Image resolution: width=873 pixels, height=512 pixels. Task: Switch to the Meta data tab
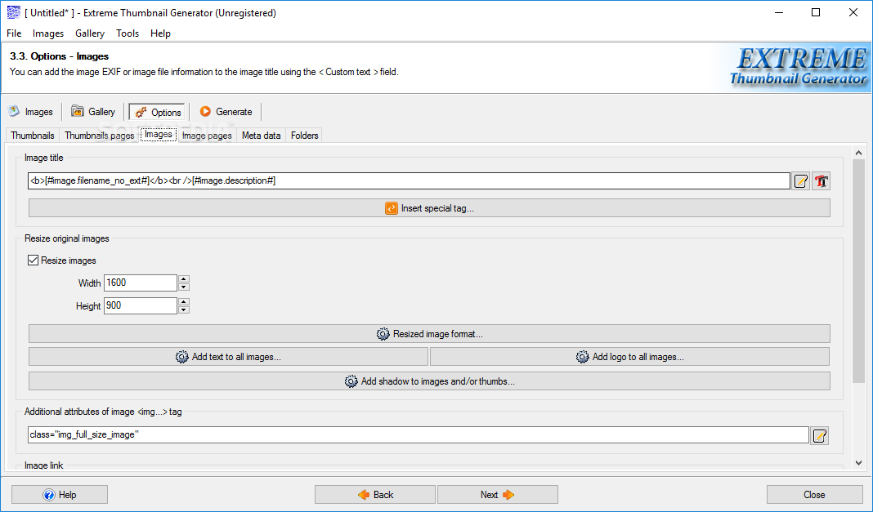pyautogui.click(x=261, y=135)
